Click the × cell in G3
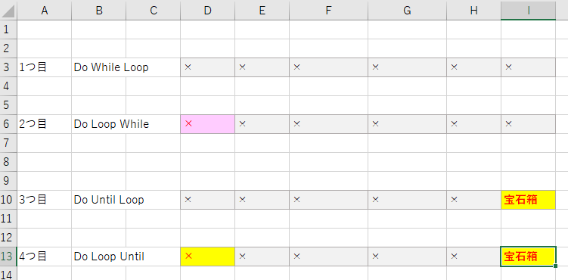The height and width of the screenshot is (280, 568). [x=407, y=67]
